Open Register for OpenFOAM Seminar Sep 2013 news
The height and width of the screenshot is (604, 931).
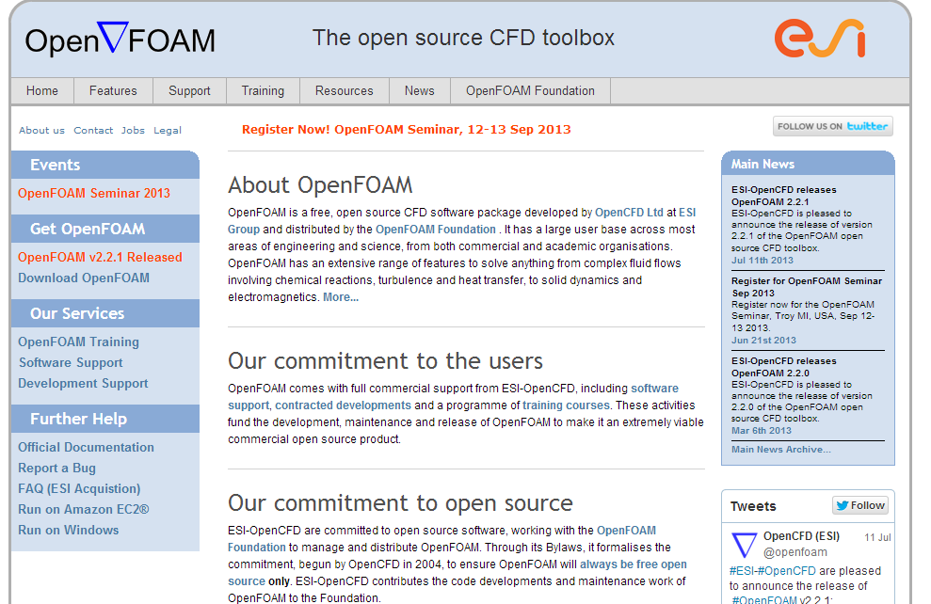(x=807, y=287)
